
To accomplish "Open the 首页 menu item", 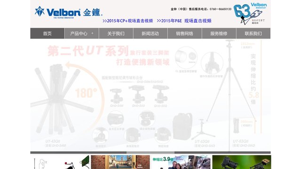I will [x=47, y=33].
